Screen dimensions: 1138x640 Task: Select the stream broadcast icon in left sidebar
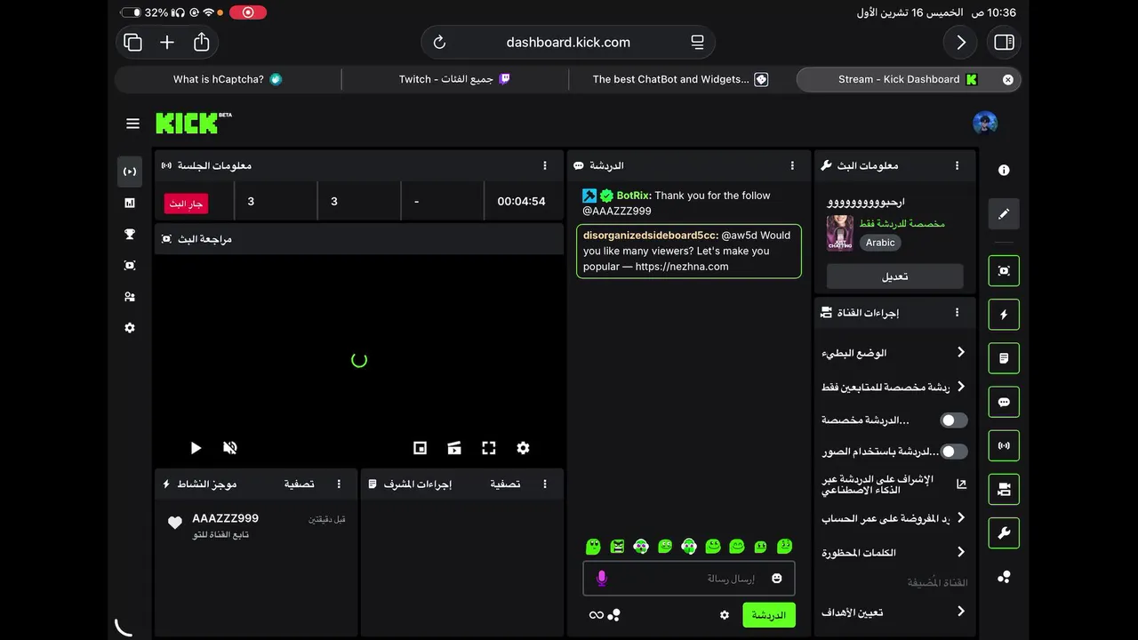(130, 172)
